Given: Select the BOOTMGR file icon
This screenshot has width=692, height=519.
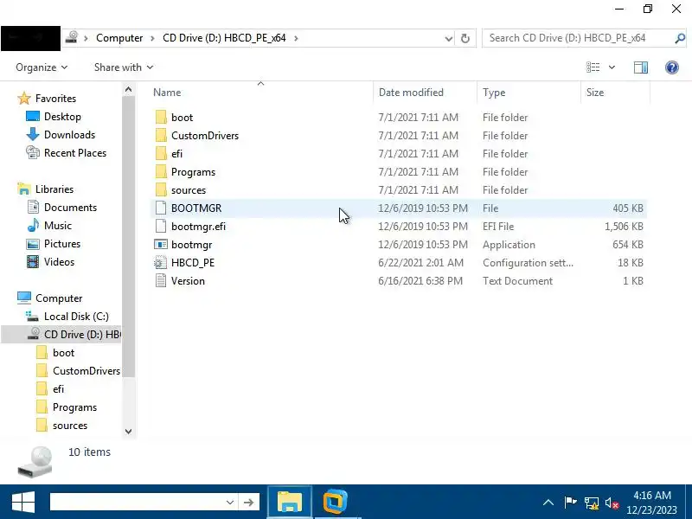Looking at the screenshot, I should click(x=161, y=208).
